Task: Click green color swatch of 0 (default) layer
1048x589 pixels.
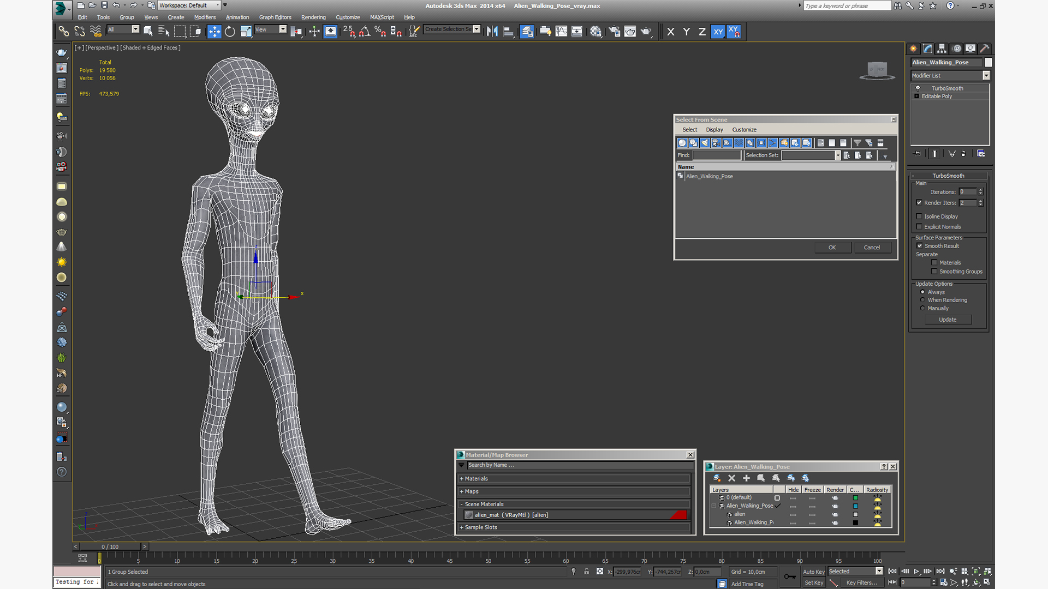Action: point(855,498)
